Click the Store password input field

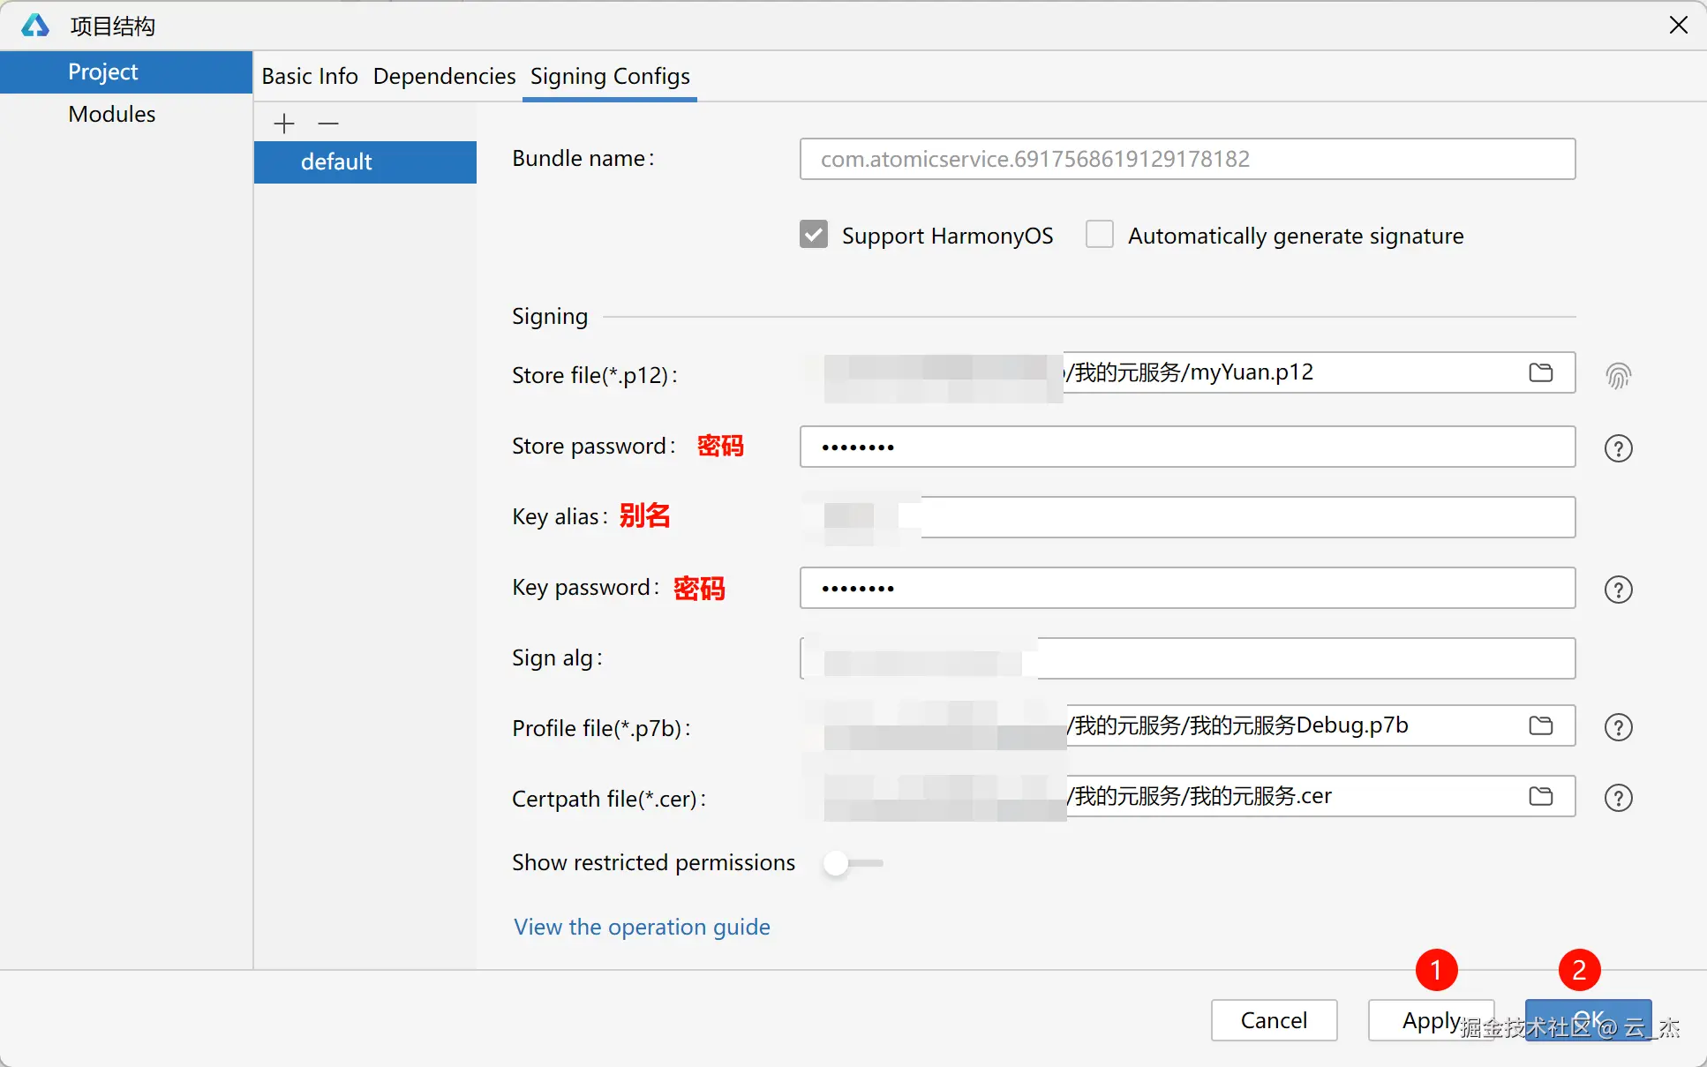coord(1187,447)
